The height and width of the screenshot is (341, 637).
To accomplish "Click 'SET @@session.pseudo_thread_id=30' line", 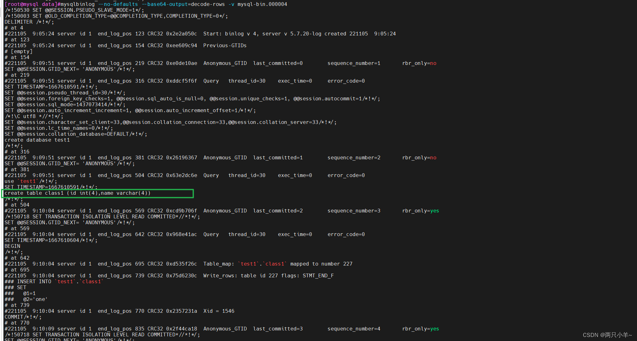I will point(65,93).
